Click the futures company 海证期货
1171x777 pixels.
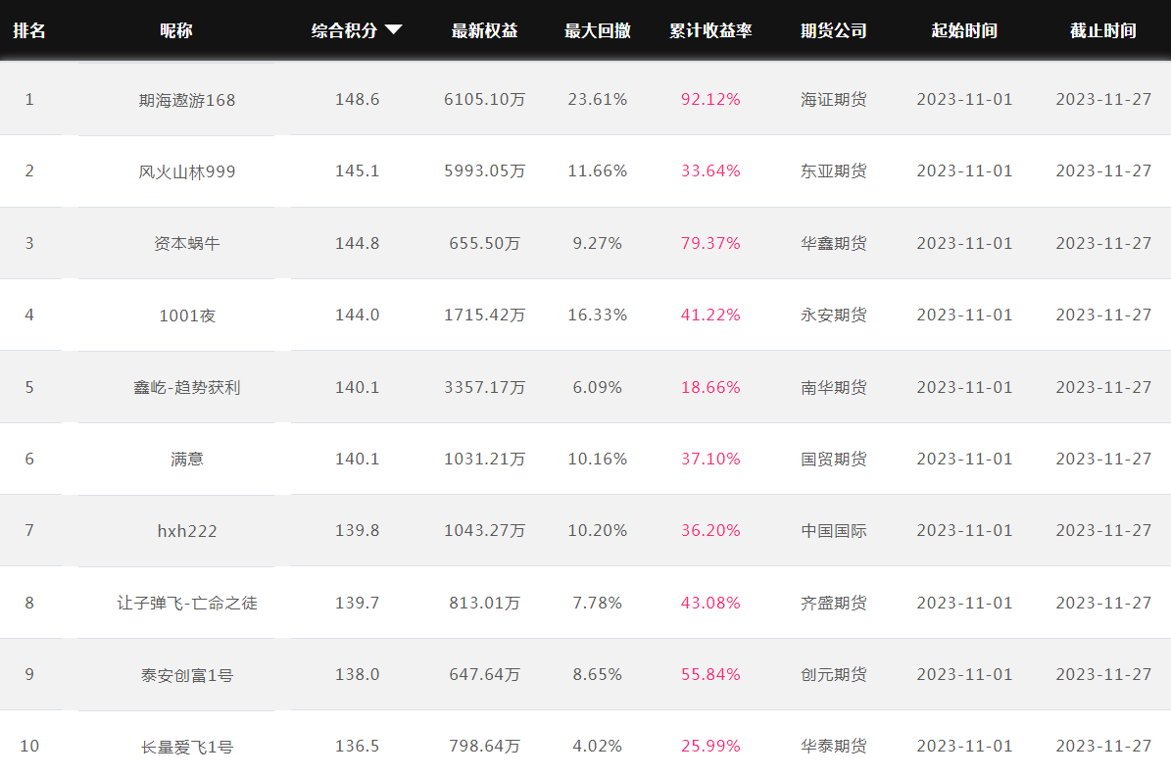(x=834, y=99)
